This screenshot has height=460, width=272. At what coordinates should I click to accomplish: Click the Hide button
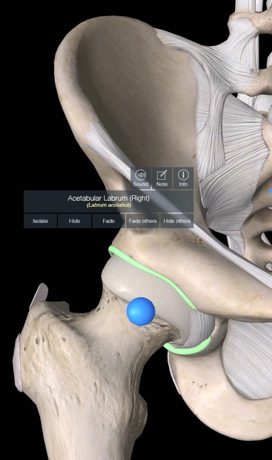pyautogui.click(x=74, y=221)
